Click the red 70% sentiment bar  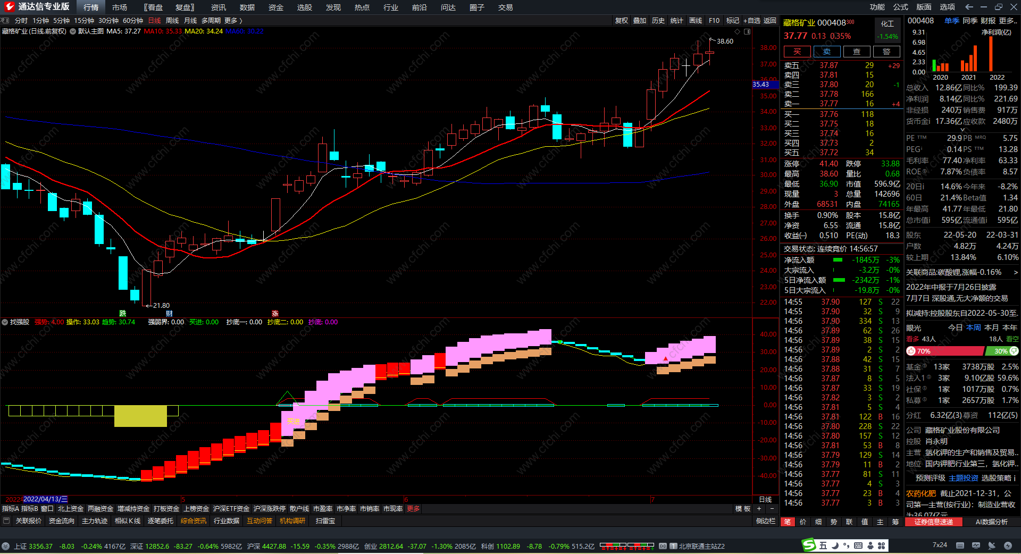[x=945, y=351]
